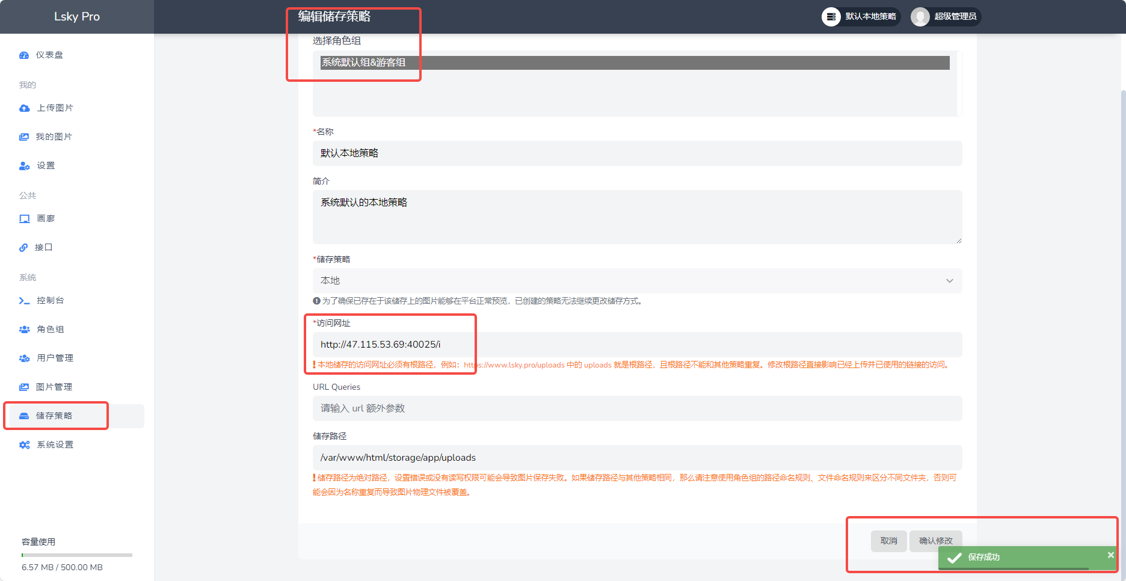Click the capacity usage progress bar
The image size is (1126, 581).
pyautogui.click(x=77, y=555)
